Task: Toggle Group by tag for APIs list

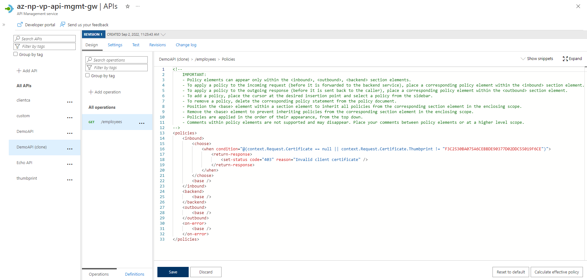Action: (15, 54)
